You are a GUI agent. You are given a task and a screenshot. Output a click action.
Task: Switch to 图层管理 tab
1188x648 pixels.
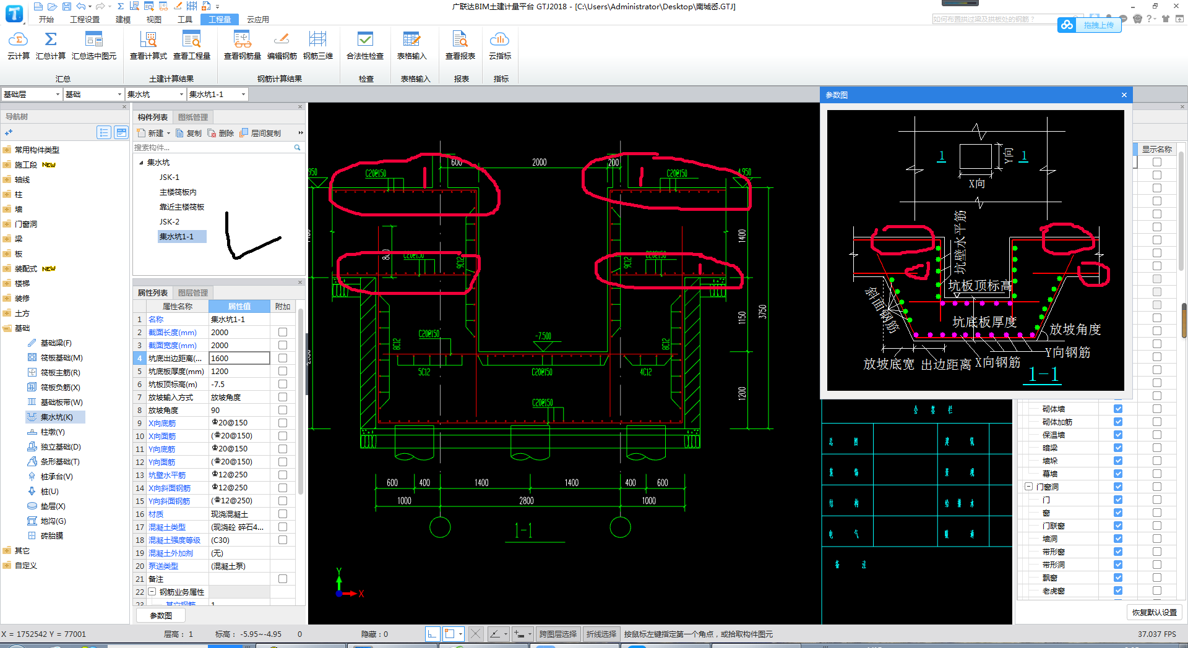click(x=193, y=292)
